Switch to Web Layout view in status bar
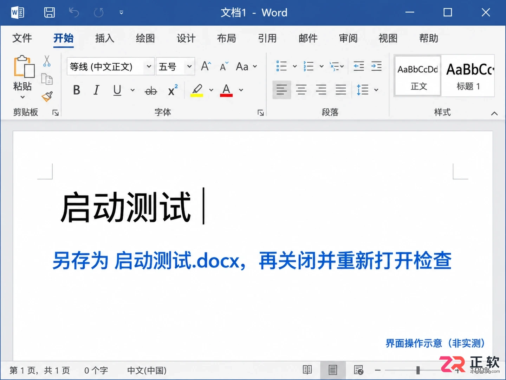This screenshot has width=506, height=380. pyautogui.click(x=358, y=370)
